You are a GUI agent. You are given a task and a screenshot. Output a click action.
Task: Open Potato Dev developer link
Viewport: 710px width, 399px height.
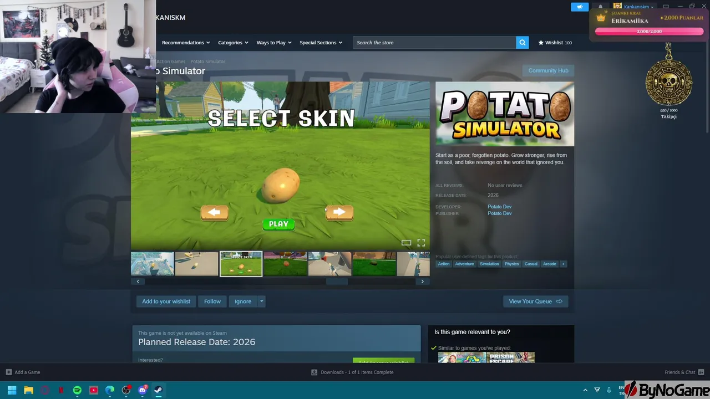point(500,207)
